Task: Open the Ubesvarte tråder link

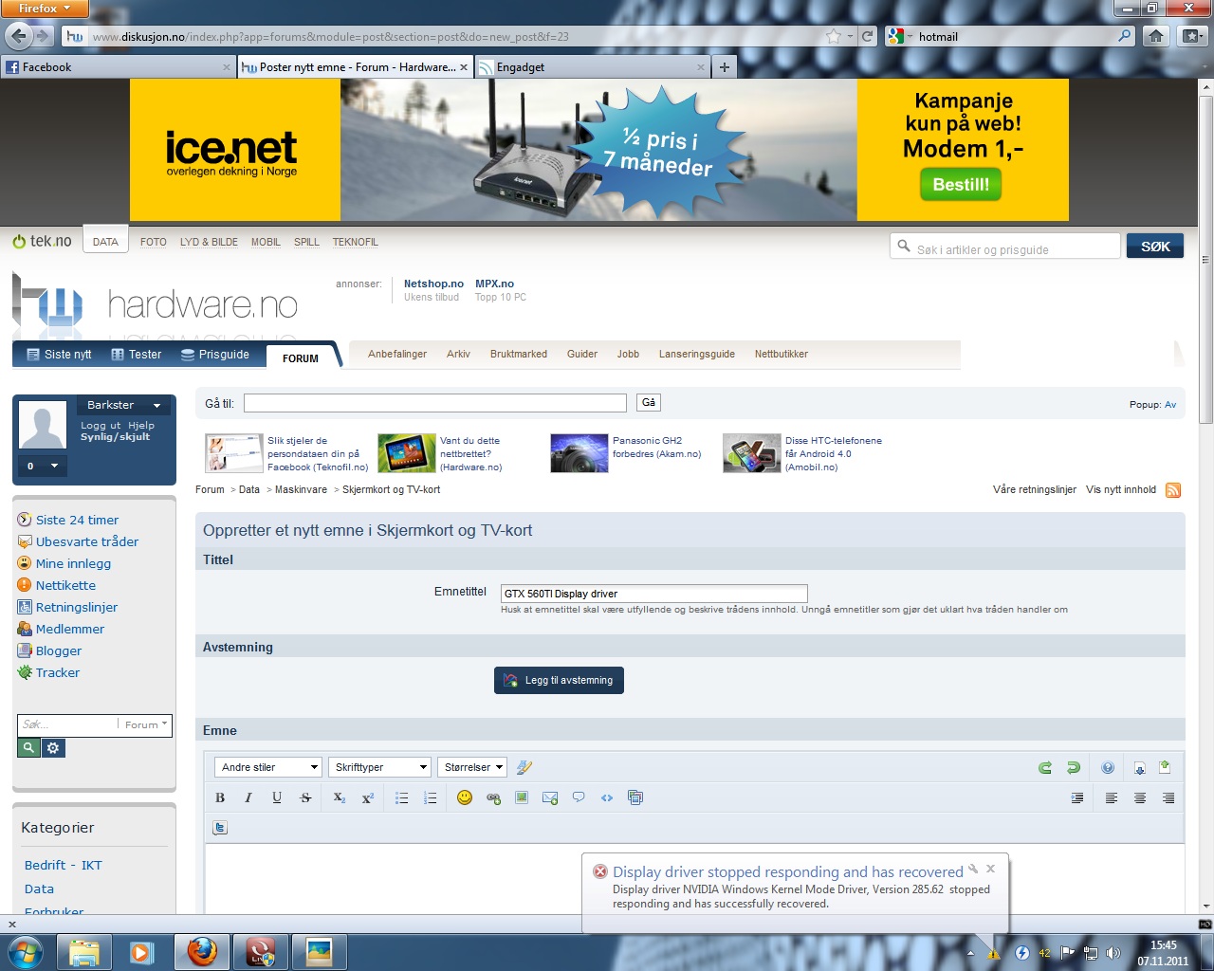Action: click(x=87, y=541)
